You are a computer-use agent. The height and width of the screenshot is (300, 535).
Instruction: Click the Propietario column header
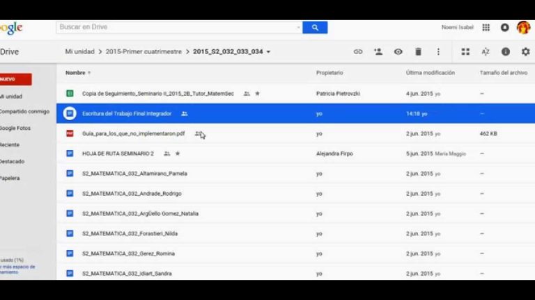tap(329, 73)
